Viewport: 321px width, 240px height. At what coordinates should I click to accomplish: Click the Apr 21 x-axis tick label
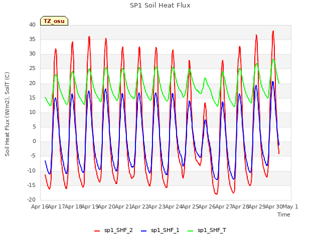coord(123,206)
